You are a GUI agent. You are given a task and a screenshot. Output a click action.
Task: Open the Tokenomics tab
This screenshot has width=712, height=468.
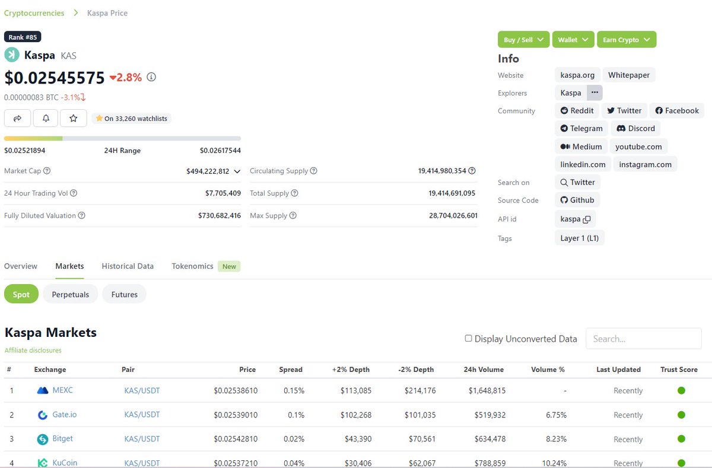coord(192,266)
